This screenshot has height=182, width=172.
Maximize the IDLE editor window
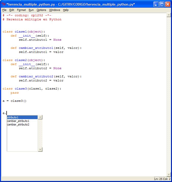(x=162, y=4)
